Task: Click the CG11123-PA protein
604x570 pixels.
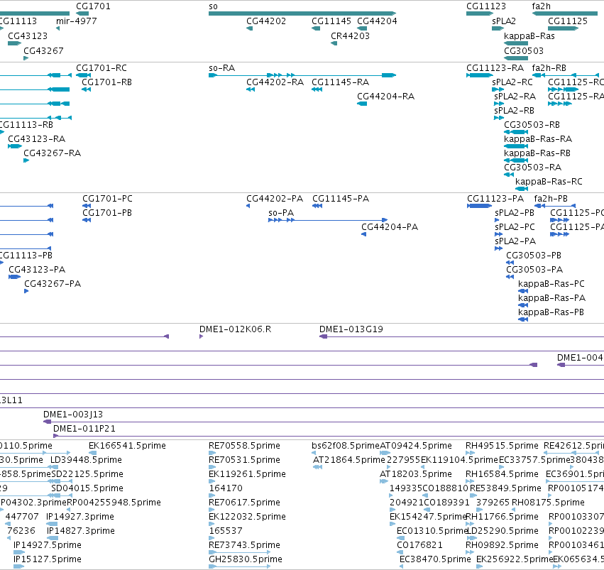Action: coord(480,206)
